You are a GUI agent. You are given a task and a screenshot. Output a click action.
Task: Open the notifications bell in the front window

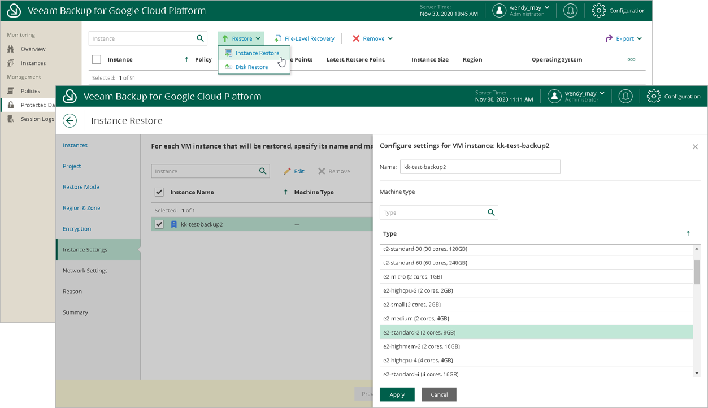click(x=625, y=96)
